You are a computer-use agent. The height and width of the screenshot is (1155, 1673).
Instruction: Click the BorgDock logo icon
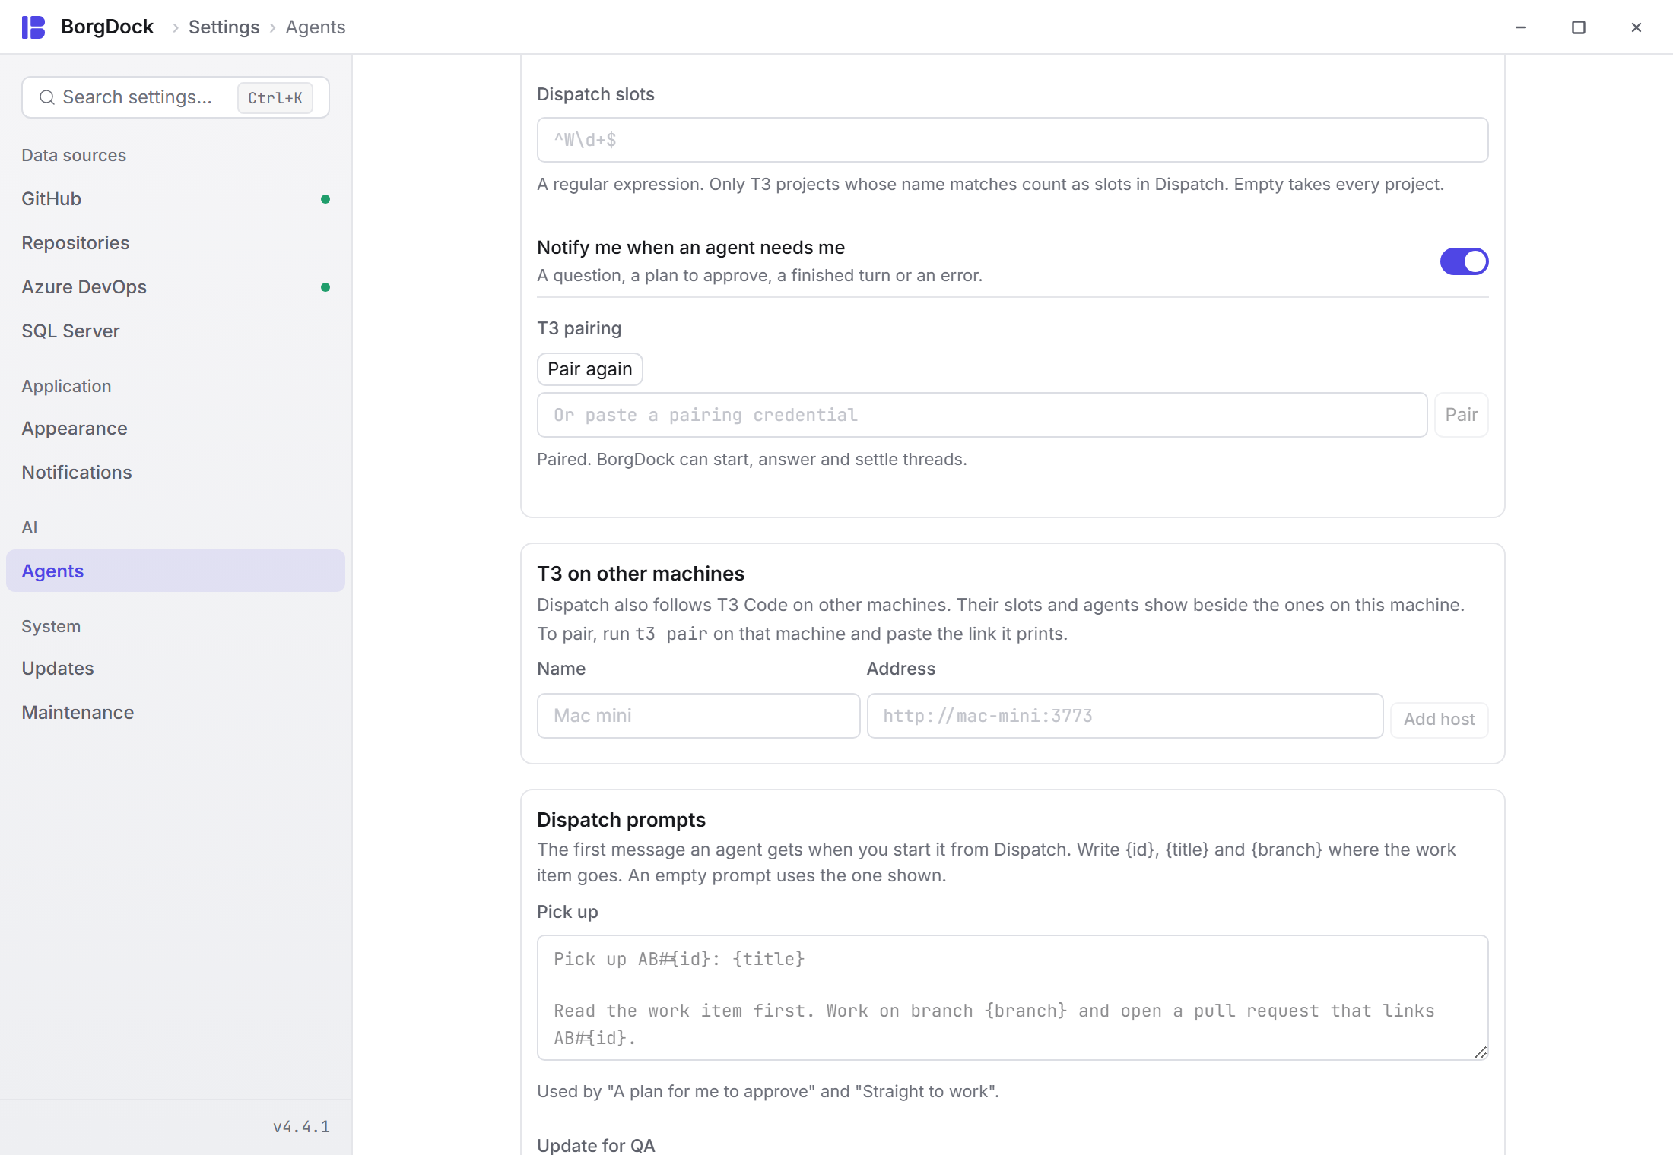coord(33,27)
